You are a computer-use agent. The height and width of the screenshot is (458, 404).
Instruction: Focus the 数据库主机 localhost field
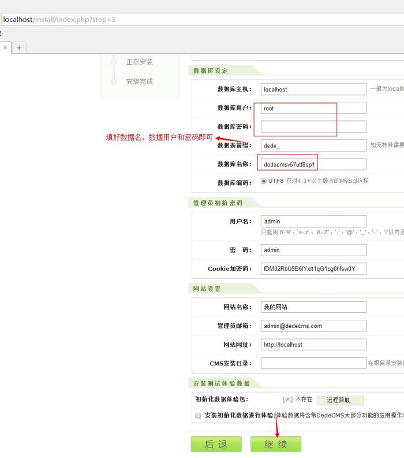(313, 90)
